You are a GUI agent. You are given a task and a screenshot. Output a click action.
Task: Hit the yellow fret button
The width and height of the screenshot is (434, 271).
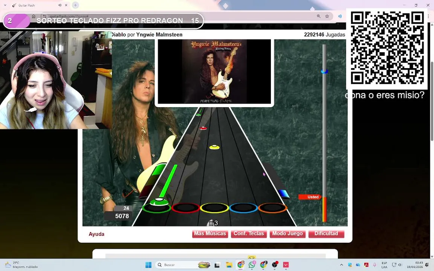pyautogui.click(x=214, y=208)
